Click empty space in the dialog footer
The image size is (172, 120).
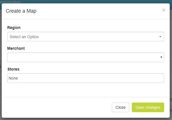(56, 107)
